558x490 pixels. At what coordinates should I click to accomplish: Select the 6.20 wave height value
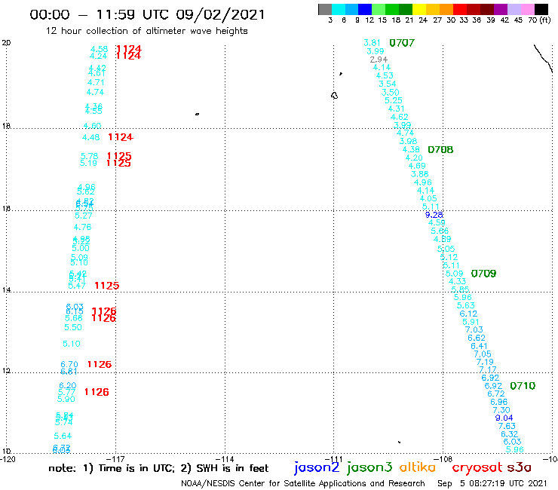coord(68,386)
